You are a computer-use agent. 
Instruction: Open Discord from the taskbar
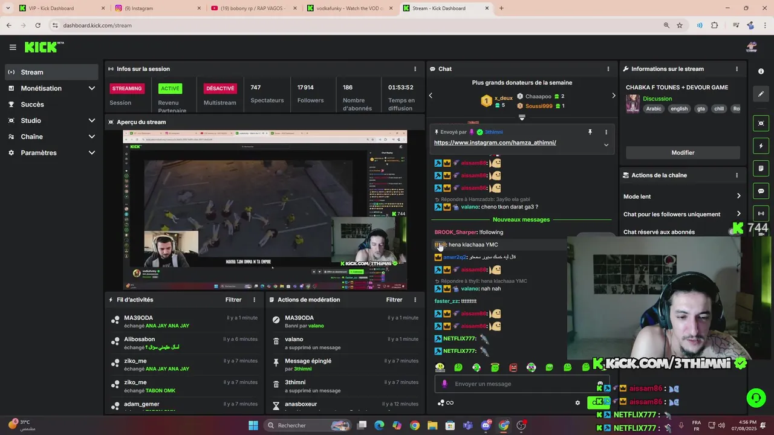pos(486,425)
